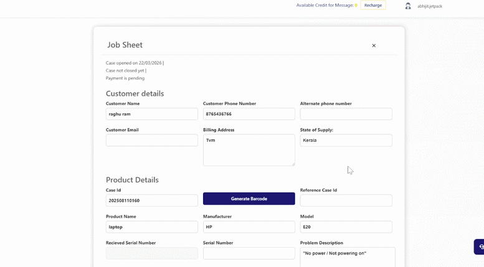Open the State of Supply field

coord(346,140)
